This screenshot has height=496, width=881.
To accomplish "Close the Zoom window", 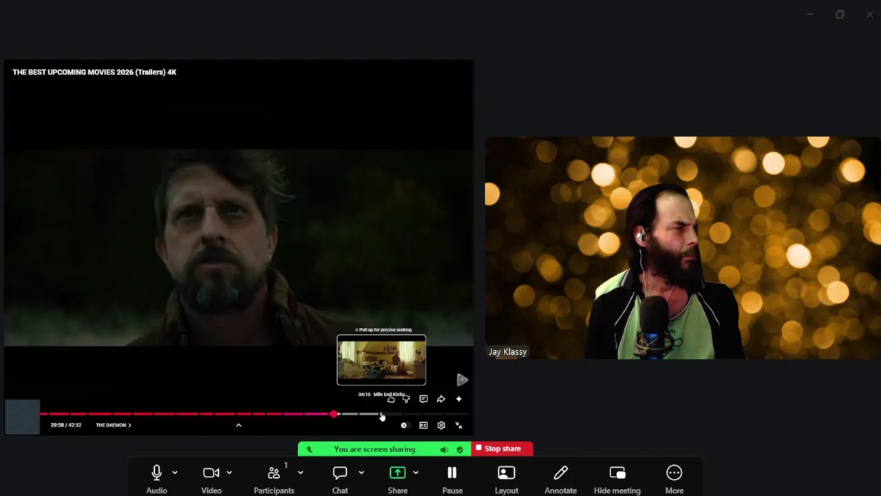I will tap(869, 14).
